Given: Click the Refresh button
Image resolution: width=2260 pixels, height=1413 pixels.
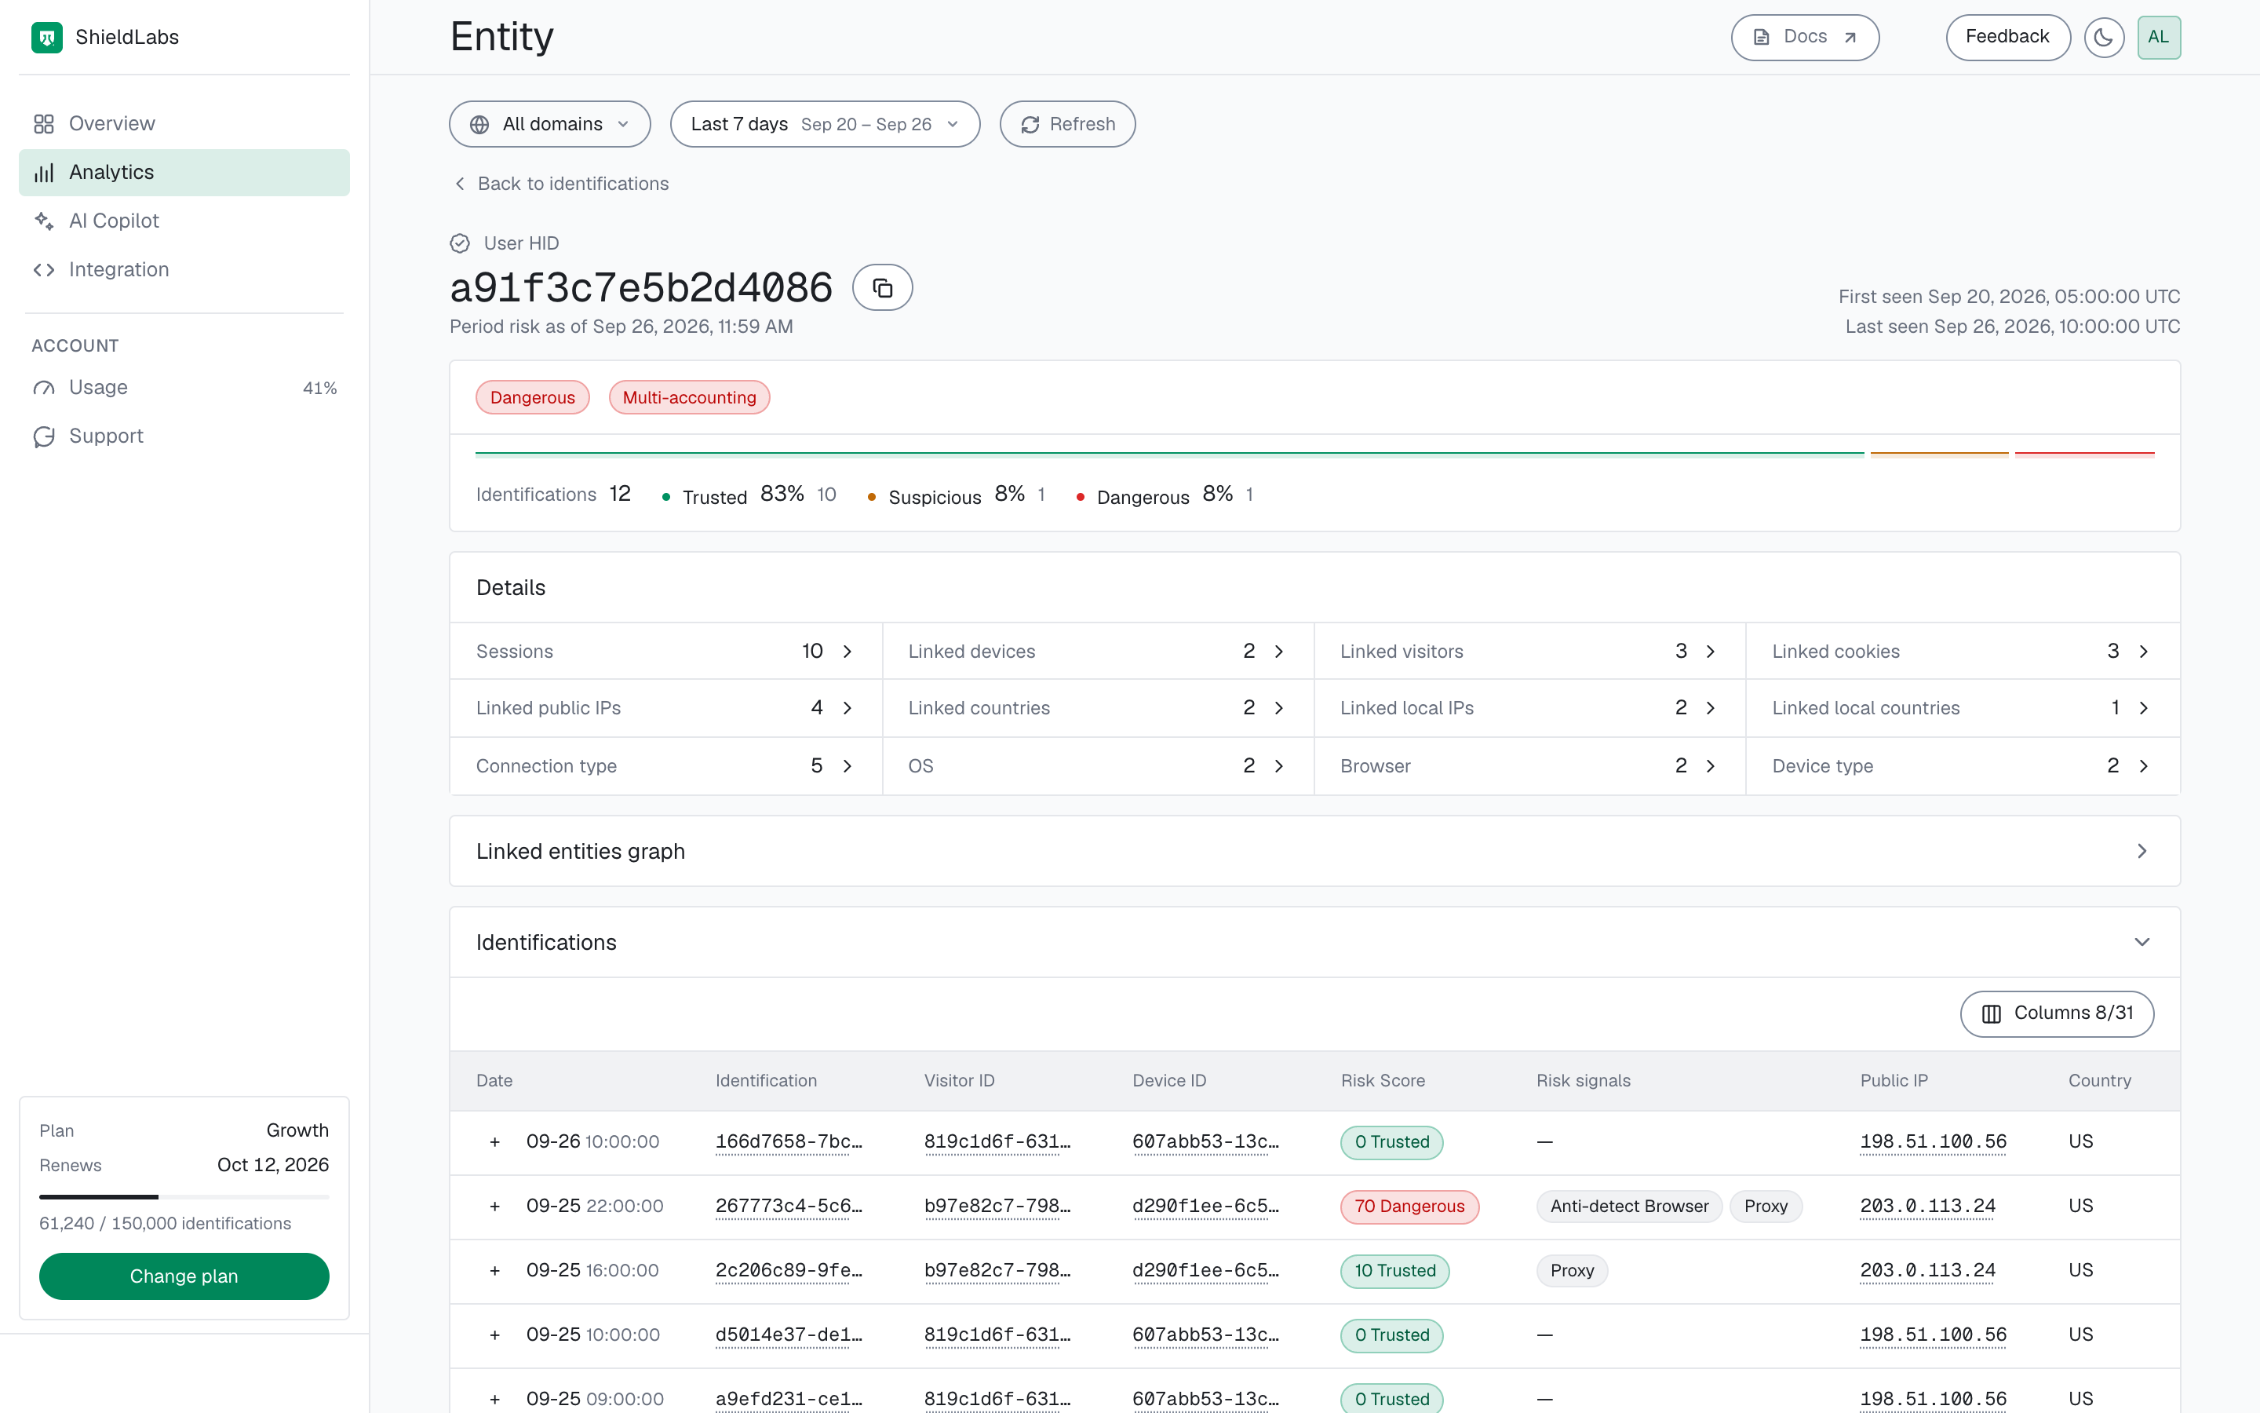Looking at the screenshot, I should (x=1067, y=124).
